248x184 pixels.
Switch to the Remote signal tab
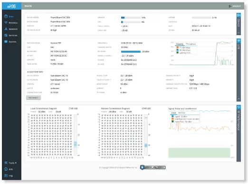coord(181,113)
